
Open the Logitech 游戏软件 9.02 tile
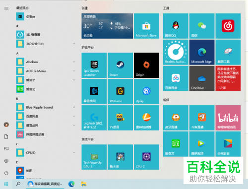tap(94, 118)
